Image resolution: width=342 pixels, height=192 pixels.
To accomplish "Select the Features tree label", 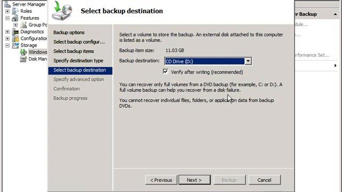I will (30, 18).
